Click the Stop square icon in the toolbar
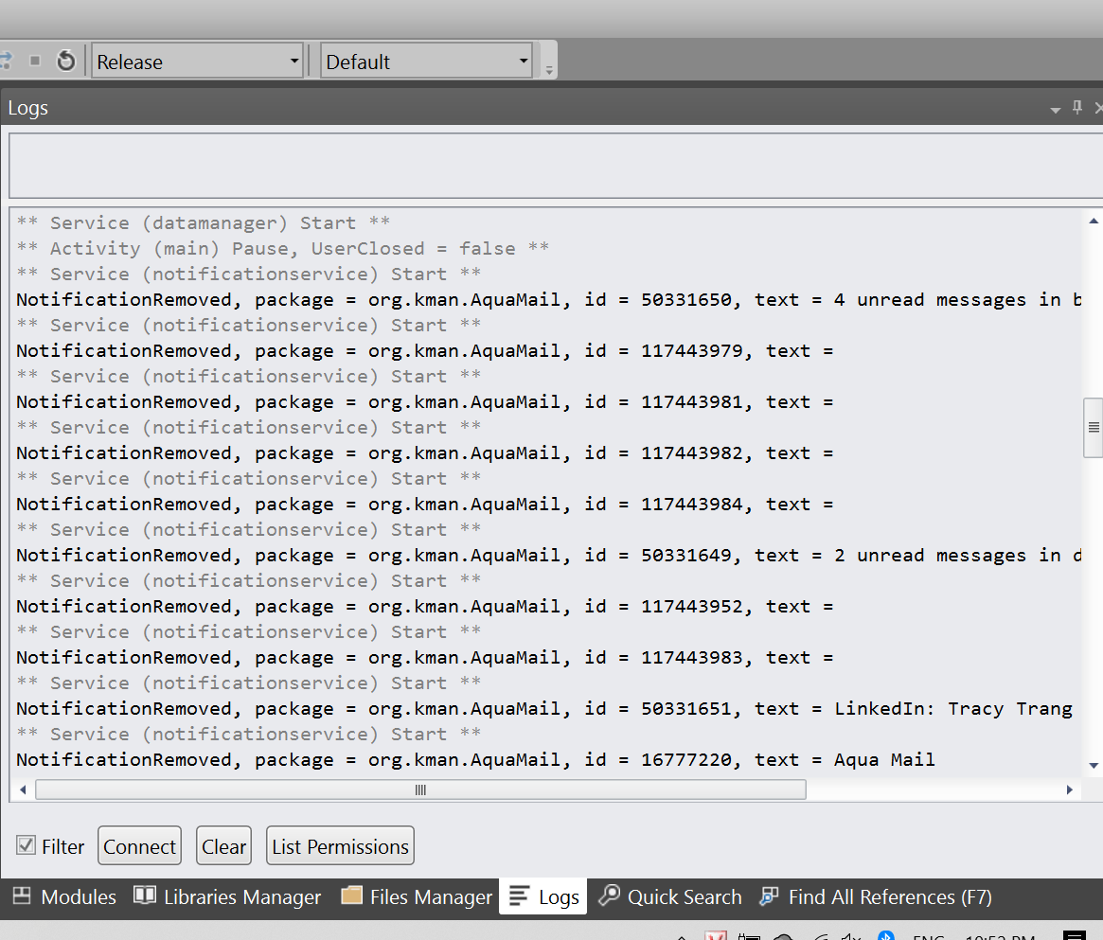 coord(34,62)
